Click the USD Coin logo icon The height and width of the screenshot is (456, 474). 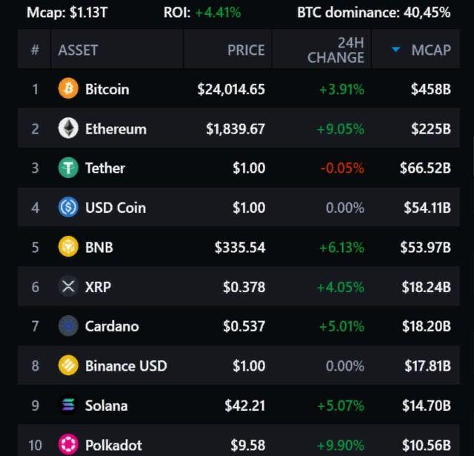pos(68,208)
